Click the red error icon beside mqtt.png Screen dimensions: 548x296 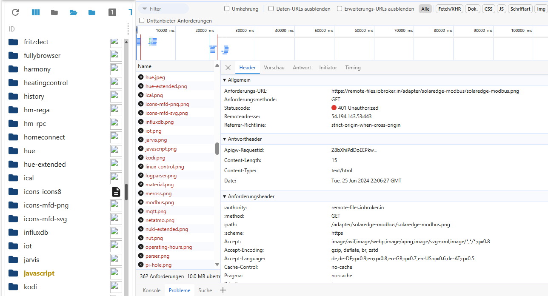pos(141,211)
